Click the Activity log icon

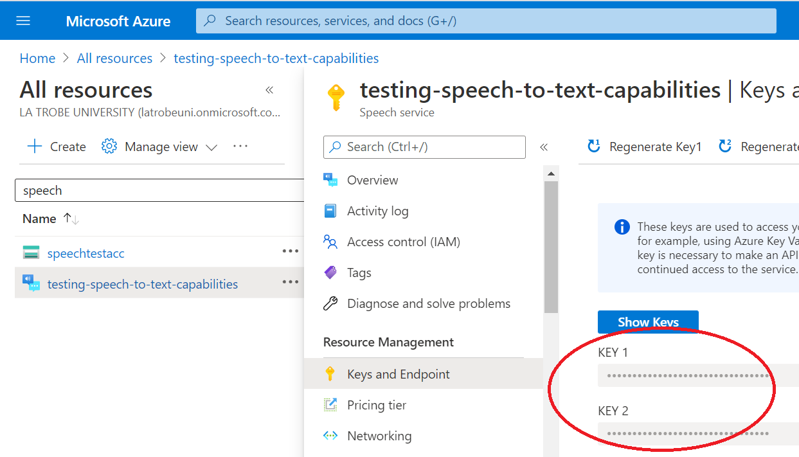[x=330, y=211]
